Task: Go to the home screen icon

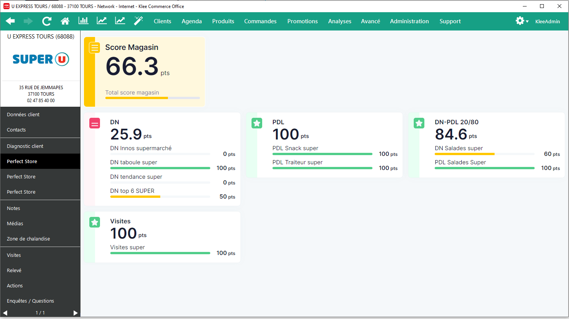Action: (x=65, y=21)
